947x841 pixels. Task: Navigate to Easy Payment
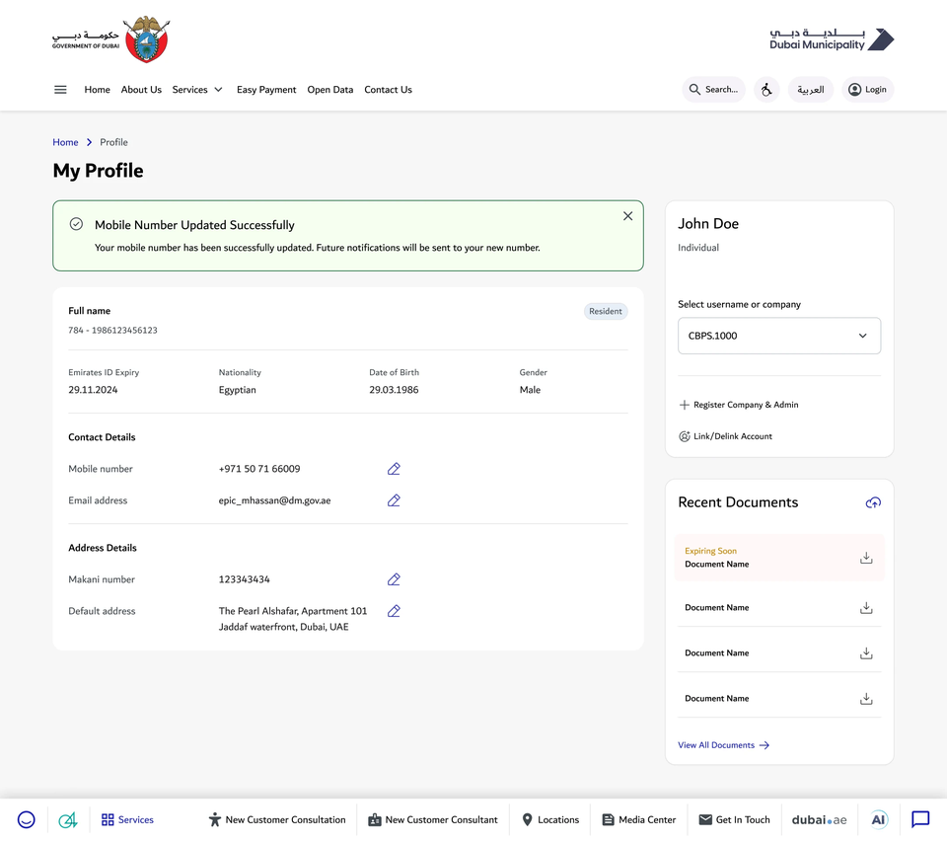[266, 90]
